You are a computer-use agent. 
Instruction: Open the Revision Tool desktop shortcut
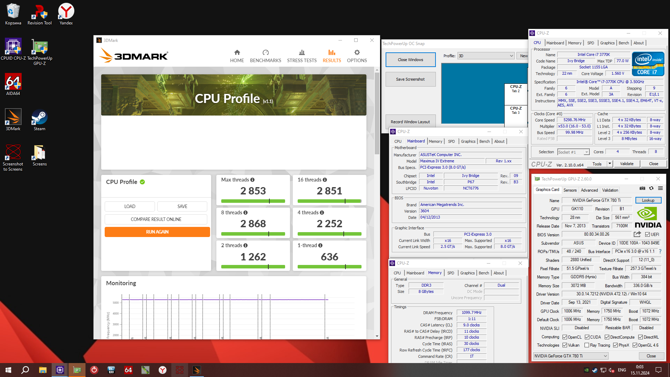[39, 14]
